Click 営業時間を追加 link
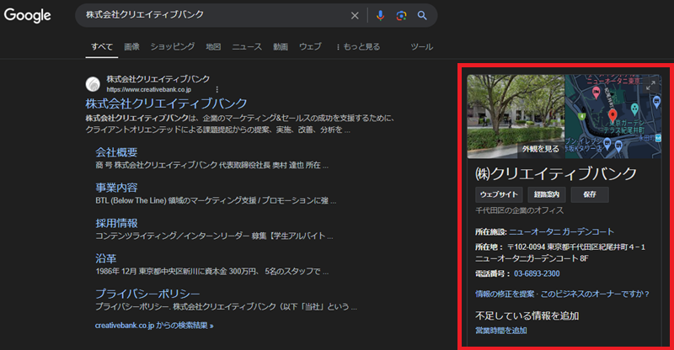Screen dimensions: 674x350 point(500,331)
